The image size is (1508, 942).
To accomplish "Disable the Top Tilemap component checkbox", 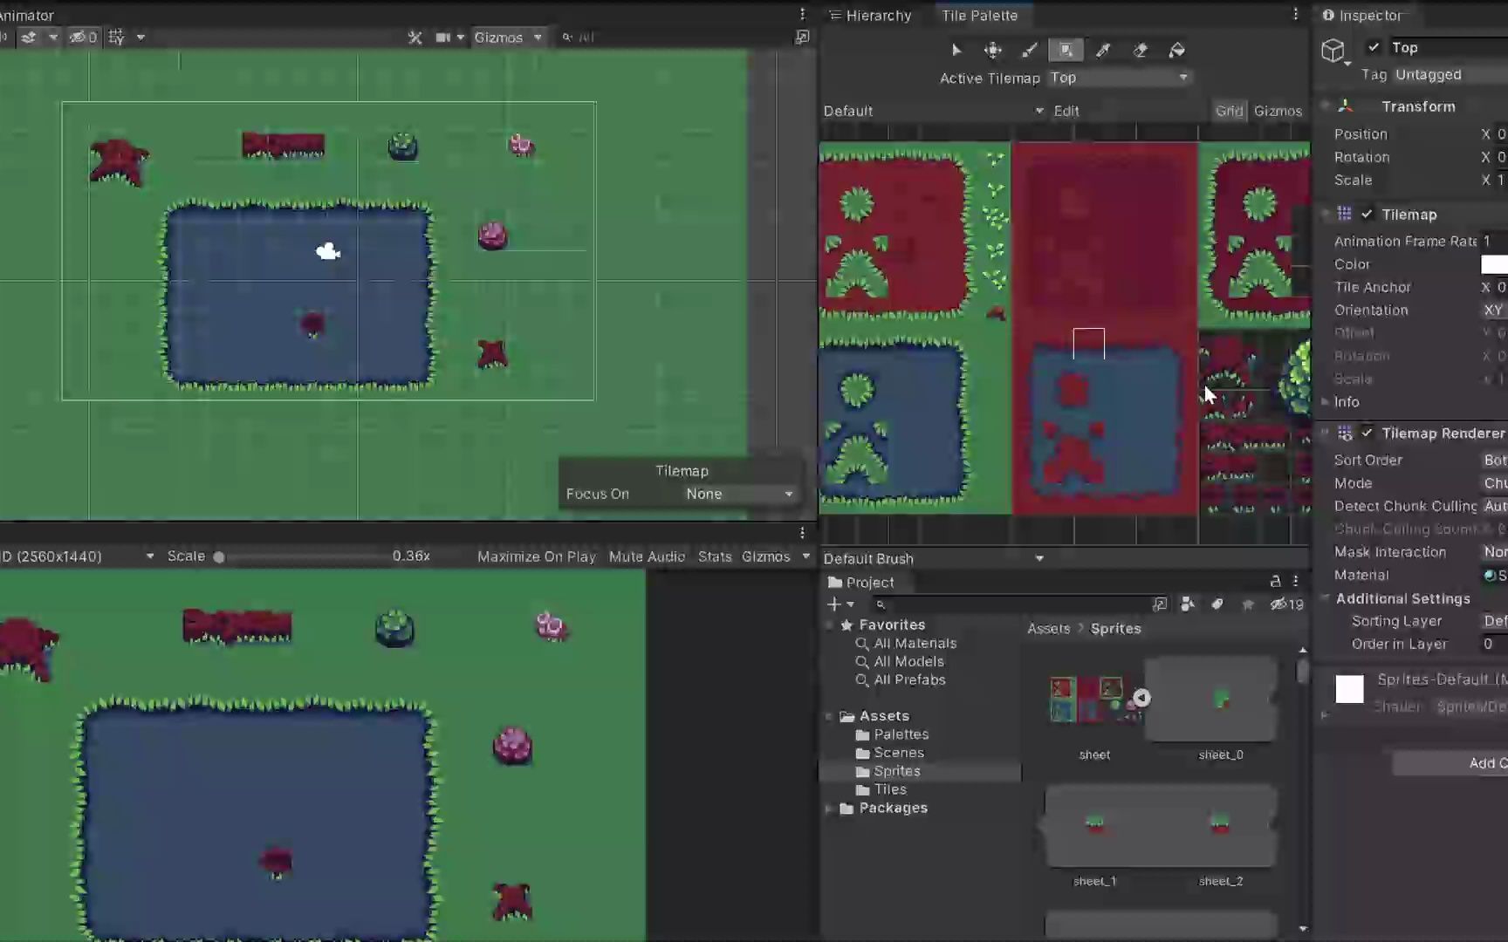I will tap(1367, 214).
